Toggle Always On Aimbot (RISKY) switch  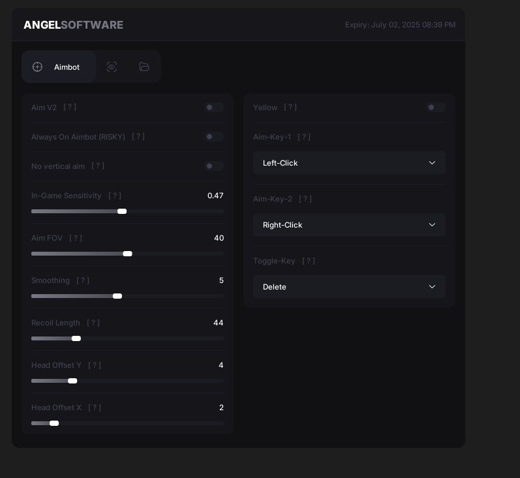click(x=214, y=136)
